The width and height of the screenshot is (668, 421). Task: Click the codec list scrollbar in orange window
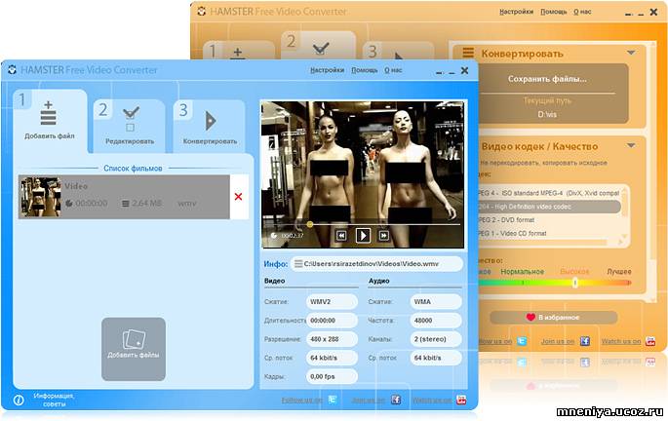point(624,216)
